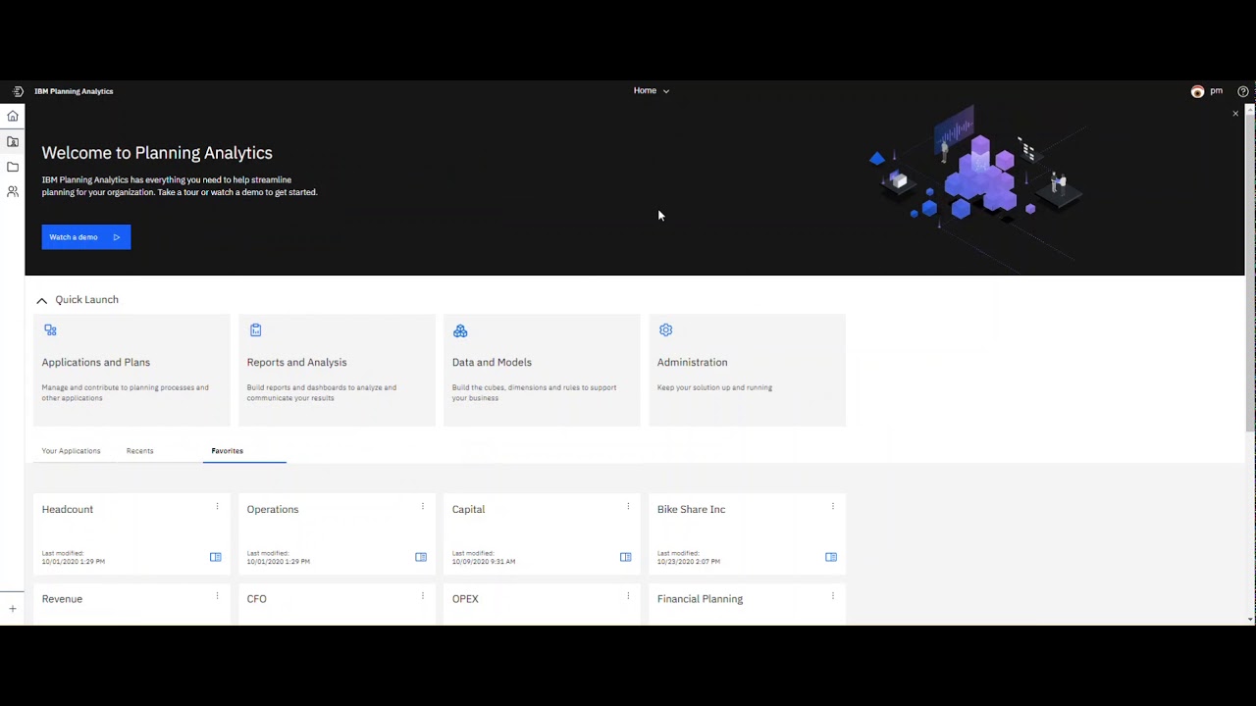
Task: Open the Applications and Plans sidebar icon
Action: click(13, 141)
